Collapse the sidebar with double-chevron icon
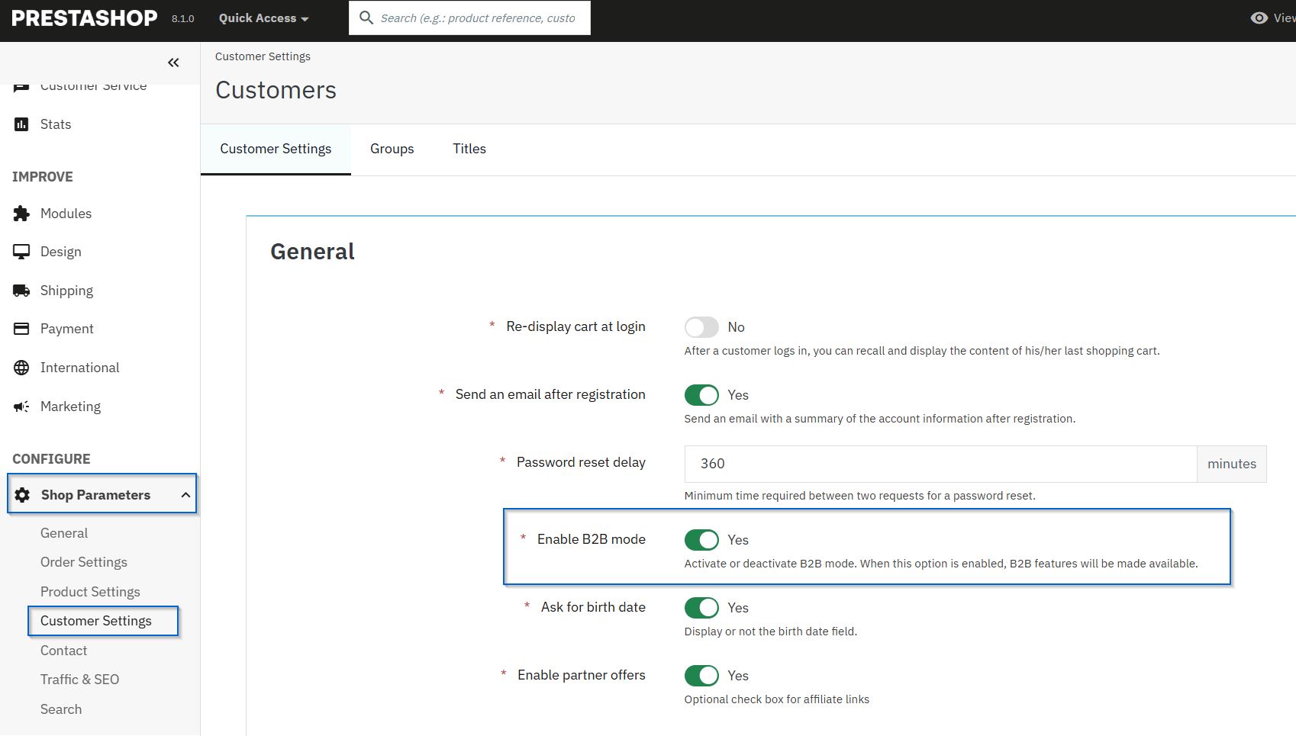Screen dimensions: 1296x736 click(173, 63)
